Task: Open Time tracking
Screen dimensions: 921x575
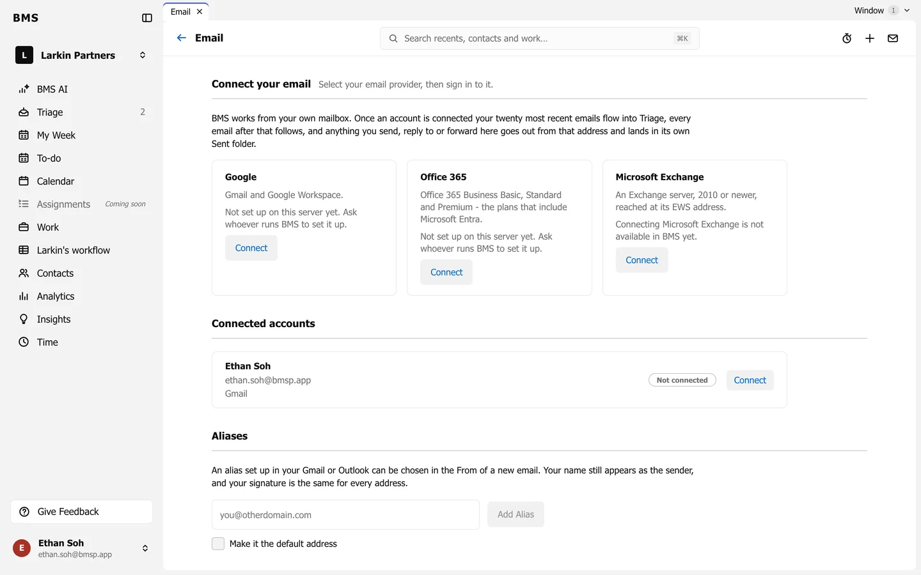Action: [82, 342]
